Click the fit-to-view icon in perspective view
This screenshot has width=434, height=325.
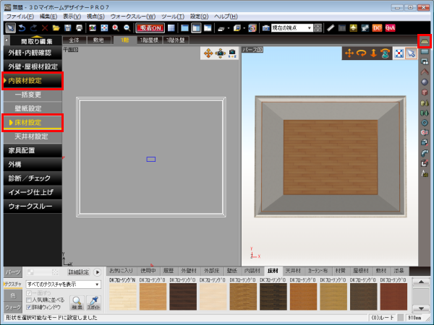397,53
